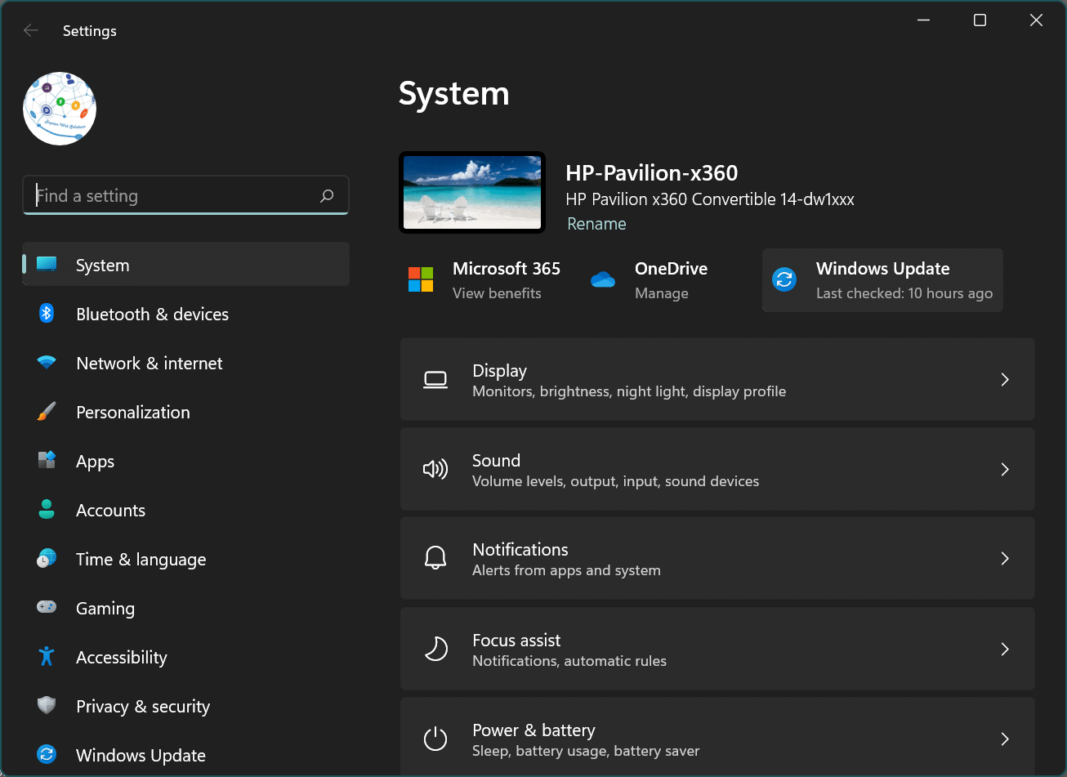Screen dimensions: 1067x777
Task: Click the desktop wallpaper thumbnail
Action: (472, 193)
